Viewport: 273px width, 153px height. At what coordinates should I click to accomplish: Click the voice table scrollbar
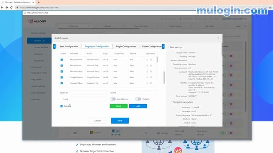pos(157,59)
